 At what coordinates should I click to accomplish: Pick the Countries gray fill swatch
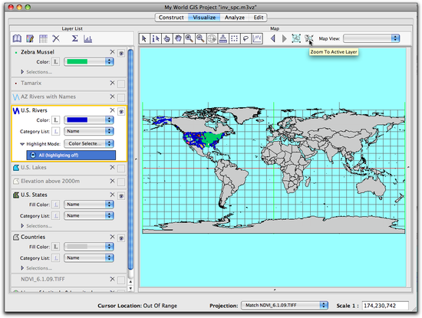coord(77,247)
